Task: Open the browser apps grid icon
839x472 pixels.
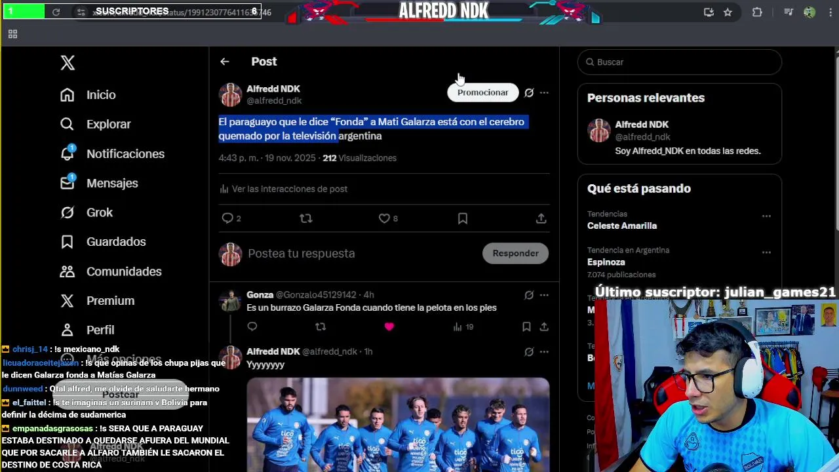Action: coord(12,34)
